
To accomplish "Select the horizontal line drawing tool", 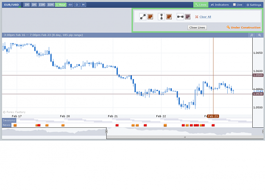I will pos(180,17).
